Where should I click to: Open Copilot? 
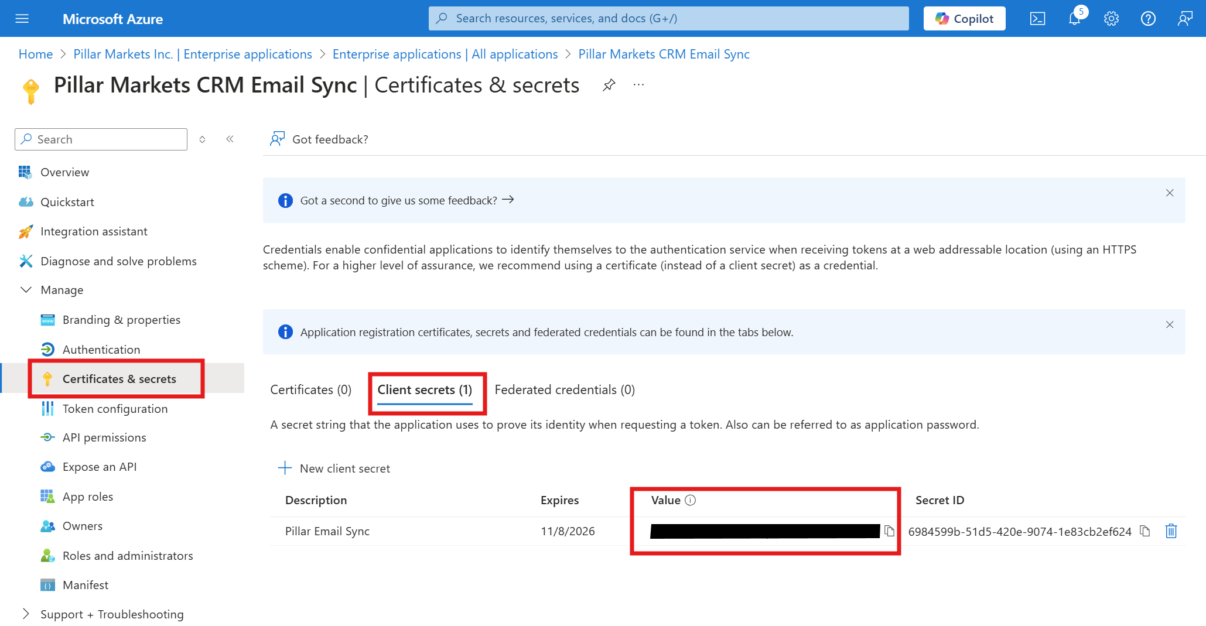[x=964, y=18]
